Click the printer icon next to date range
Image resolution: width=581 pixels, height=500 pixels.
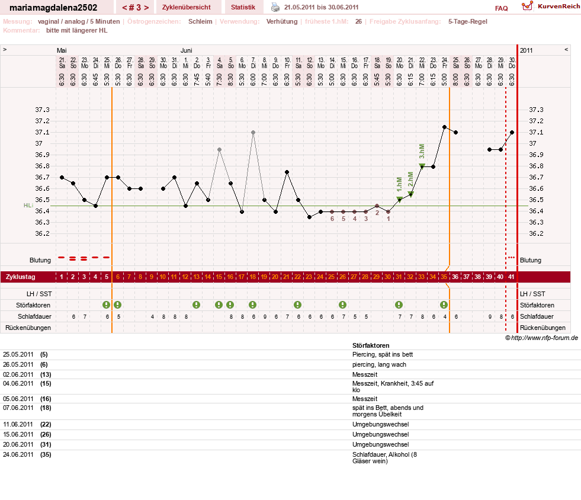(x=275, y=7)
